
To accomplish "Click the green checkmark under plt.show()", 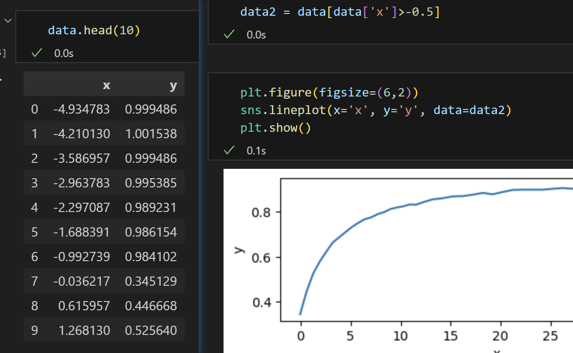I will [x=229, y=150].
